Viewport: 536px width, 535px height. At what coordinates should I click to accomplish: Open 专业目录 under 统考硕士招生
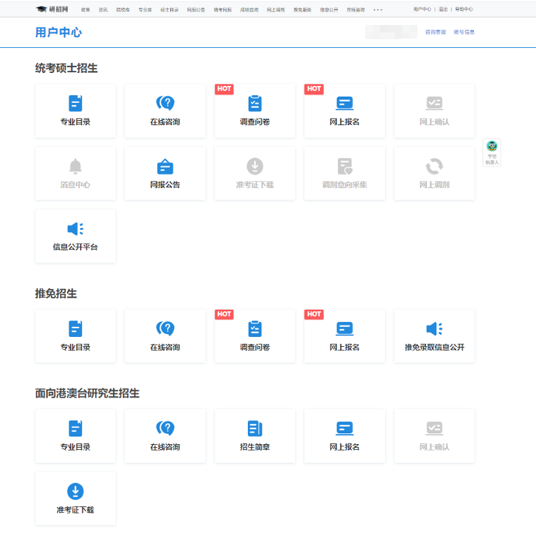75,111
